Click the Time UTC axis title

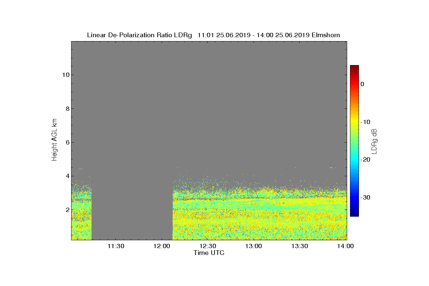pyautogui.click(x=209, y=253)
